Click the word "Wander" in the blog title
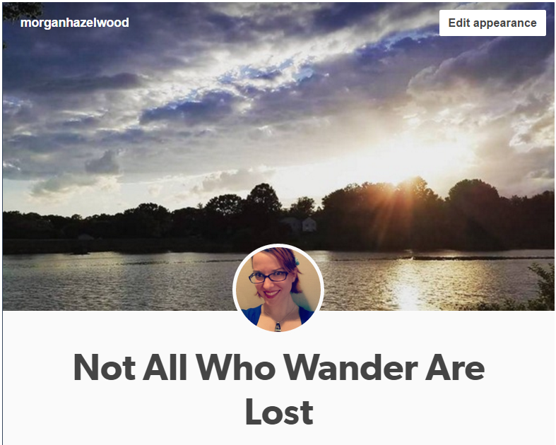Screen dimensions: 556x445 coord(351,367)
